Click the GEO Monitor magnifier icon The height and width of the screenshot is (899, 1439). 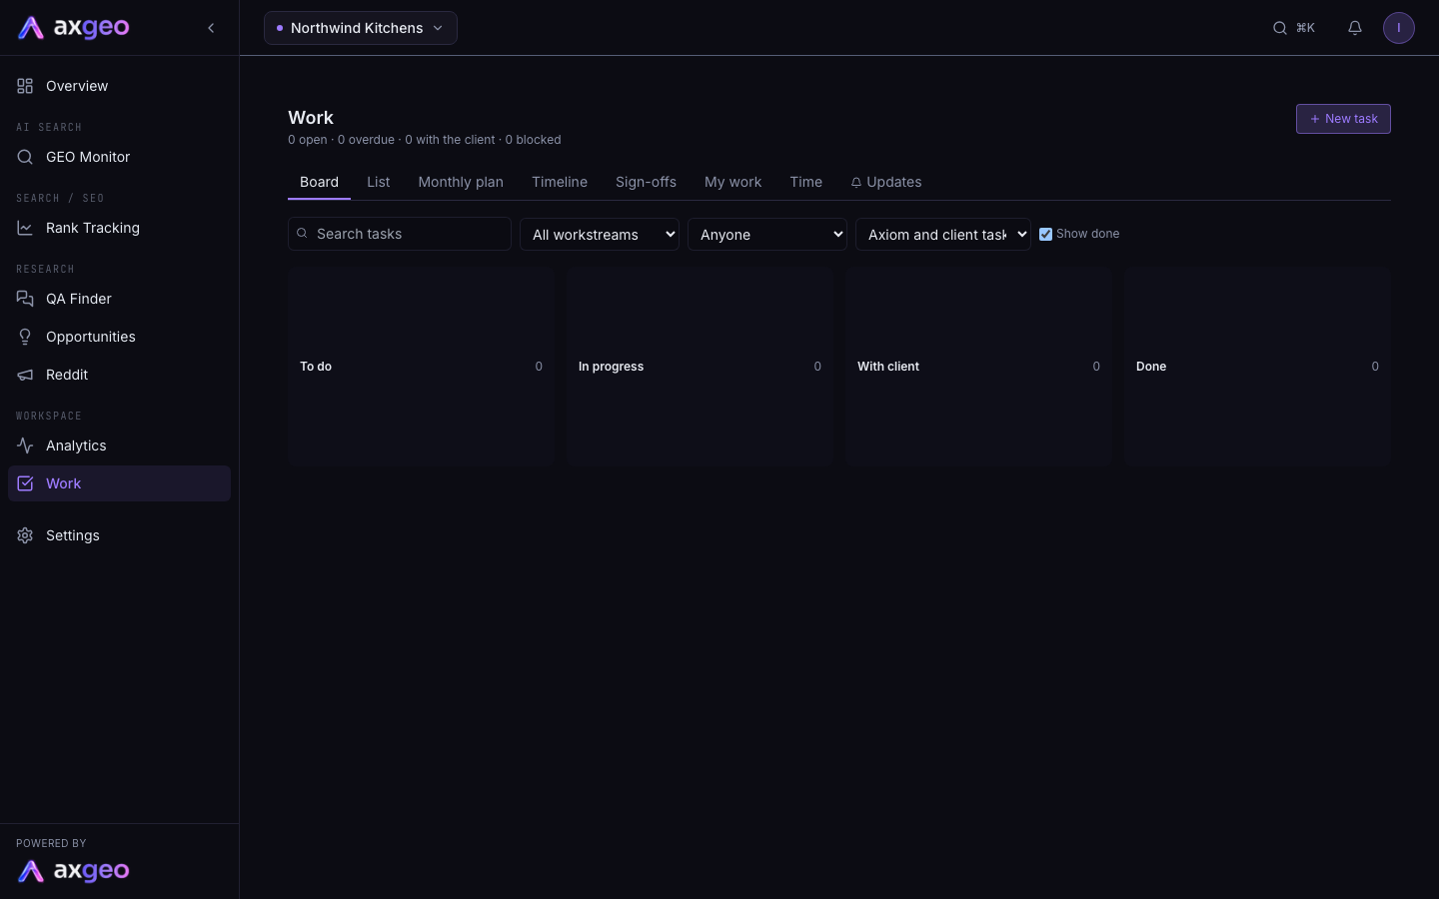(x=25, y=157)
